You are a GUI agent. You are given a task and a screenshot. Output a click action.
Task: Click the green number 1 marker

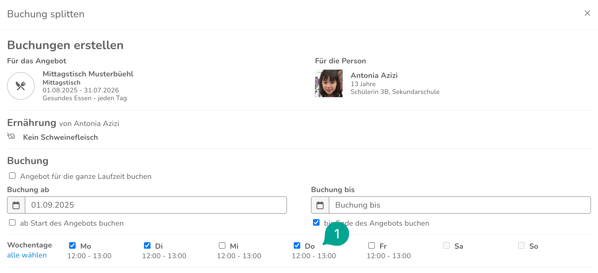(337, 234)
